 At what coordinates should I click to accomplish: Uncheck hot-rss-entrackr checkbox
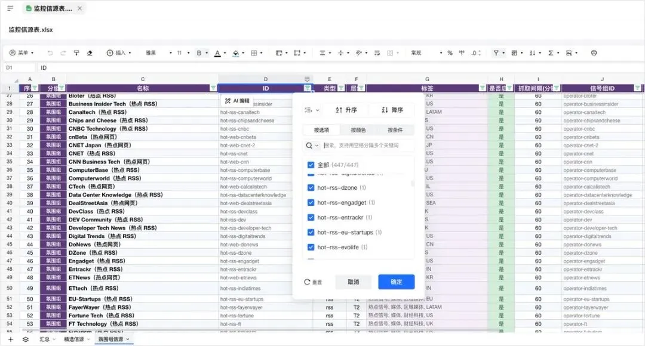click(x=311, y=217)
